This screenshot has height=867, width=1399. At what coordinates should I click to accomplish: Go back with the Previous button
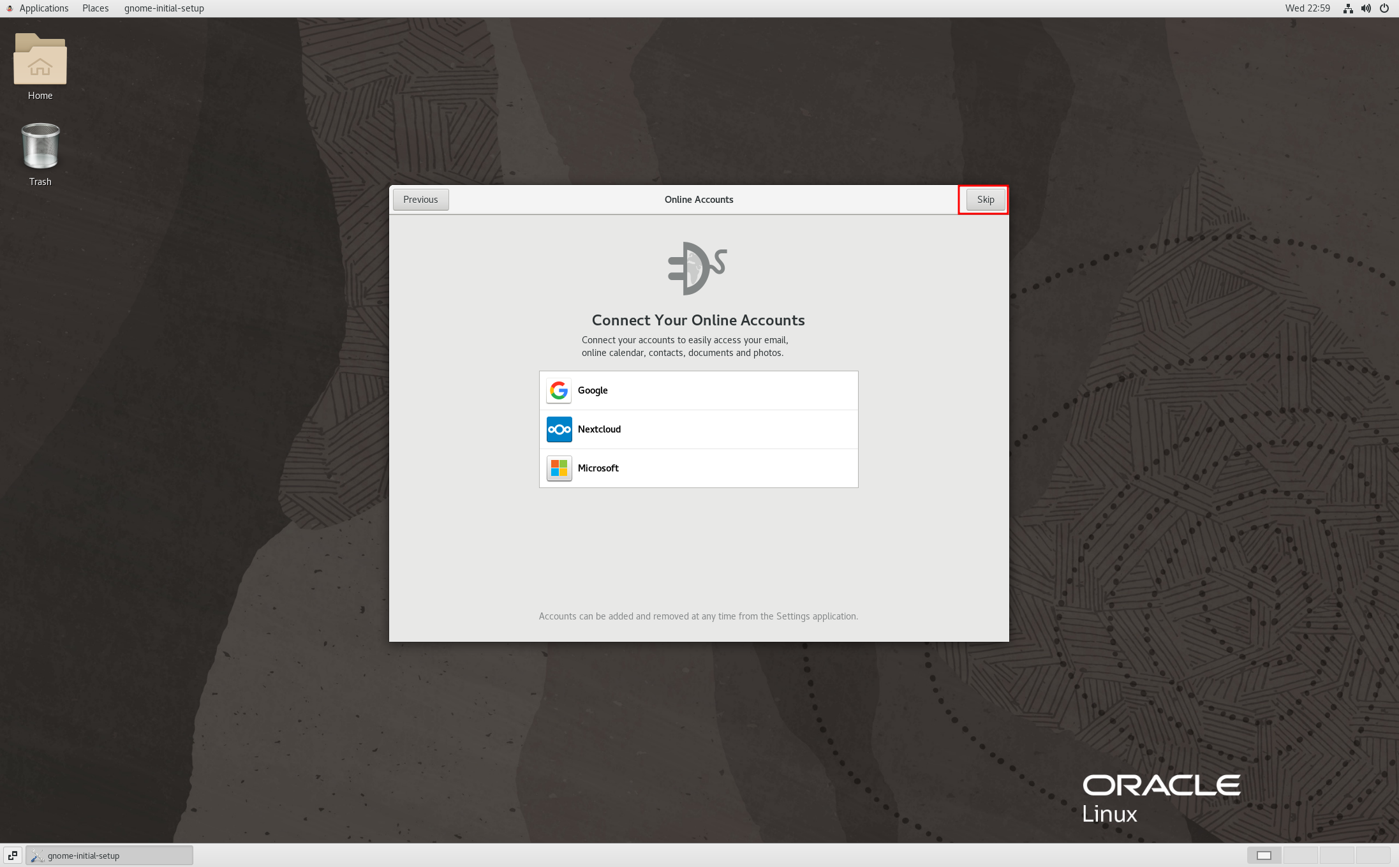tap(420, 200)
